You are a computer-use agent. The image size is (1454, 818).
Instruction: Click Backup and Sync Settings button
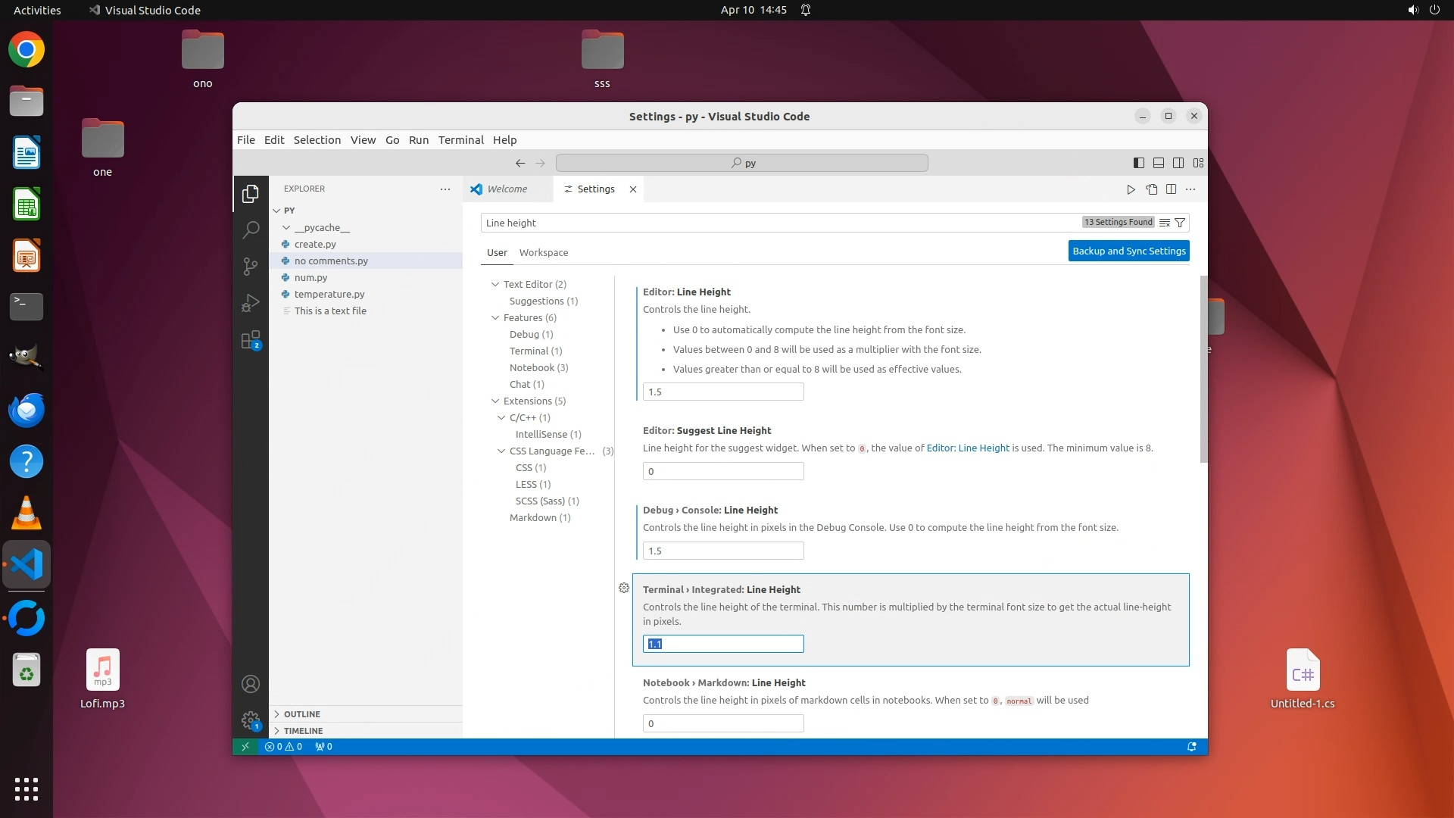point(1128,251)
